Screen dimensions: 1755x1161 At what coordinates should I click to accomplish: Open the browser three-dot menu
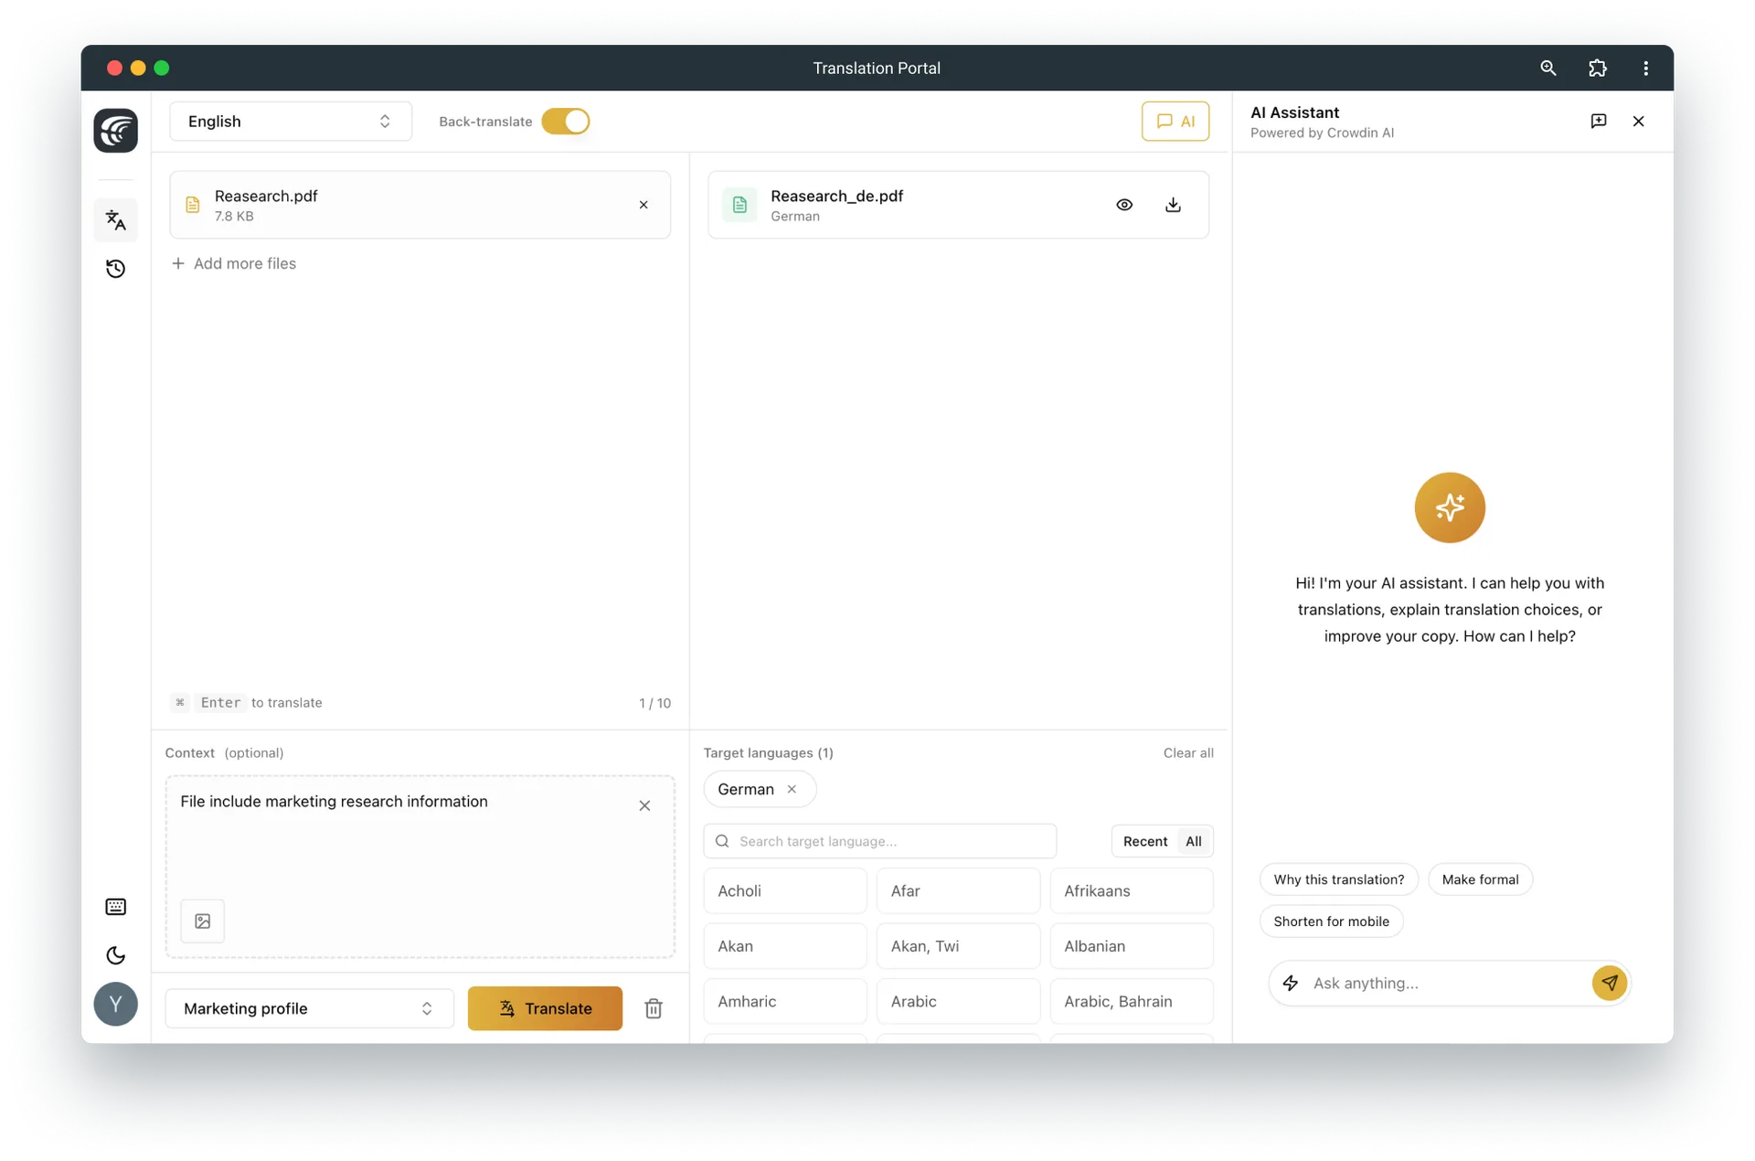(x=1644, y=68)
